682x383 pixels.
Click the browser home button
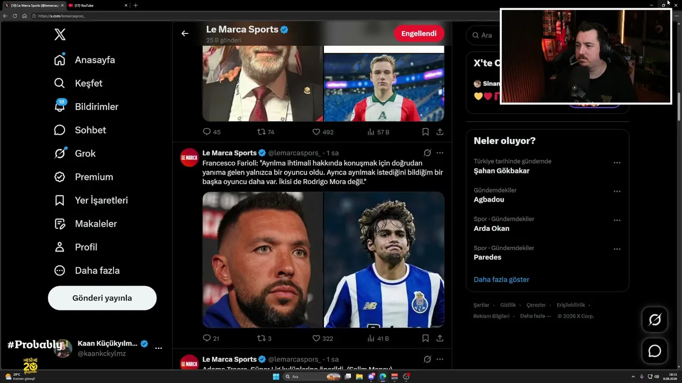(x=25, y=16)
